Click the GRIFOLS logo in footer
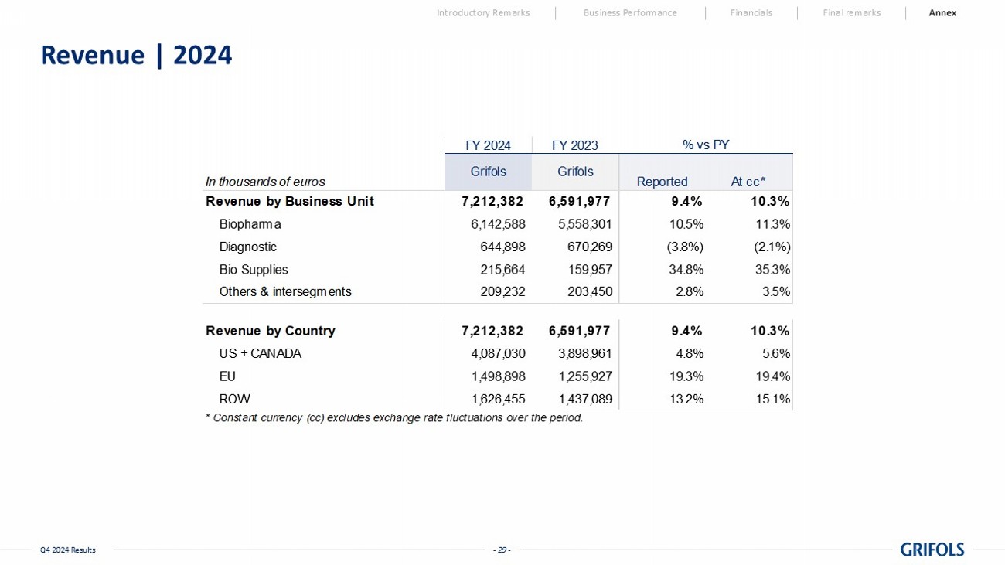The width and height of the screenshot is (1005, 565). tap(932, 550)
